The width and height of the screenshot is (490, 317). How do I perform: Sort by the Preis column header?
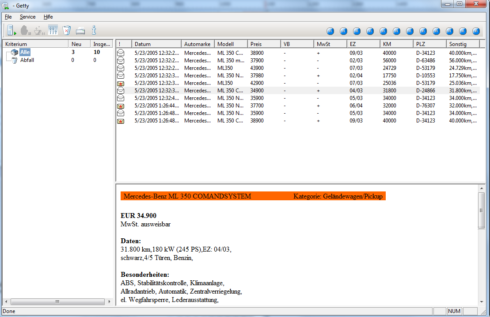coord(264,44)
